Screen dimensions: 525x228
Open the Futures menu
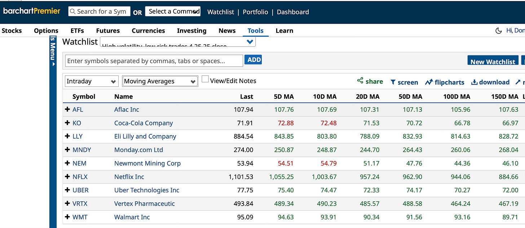coord(108,31)
